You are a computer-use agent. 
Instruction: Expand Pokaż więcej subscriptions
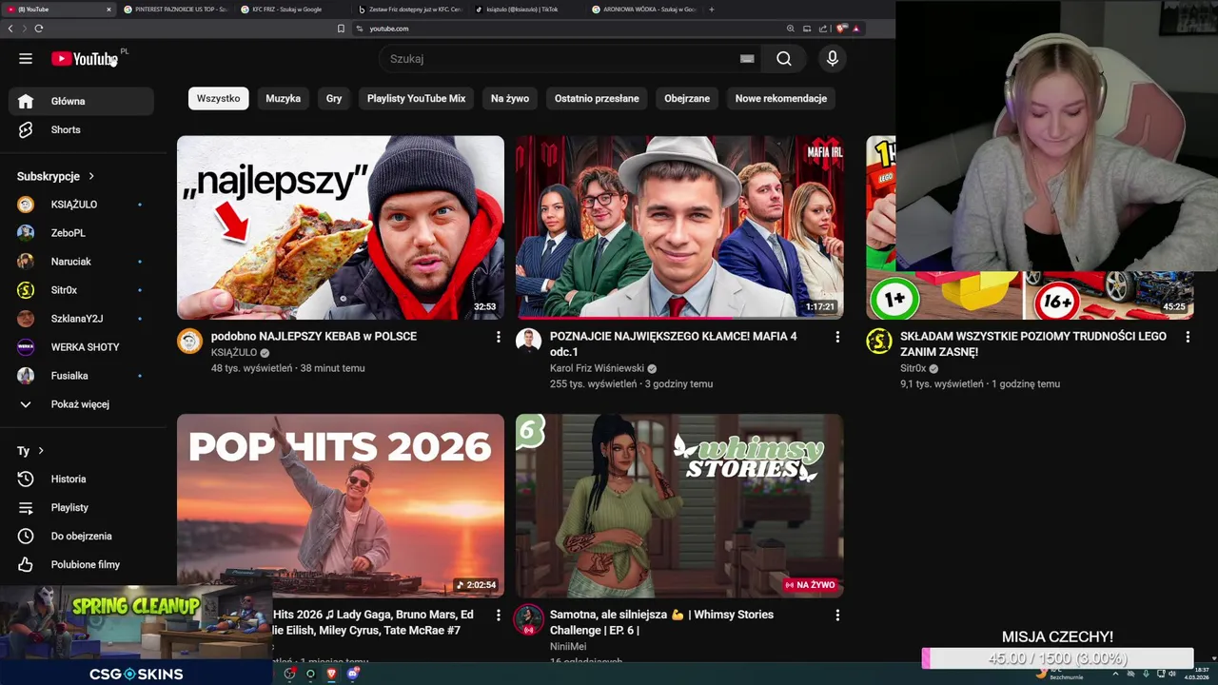tap(81, 404)
